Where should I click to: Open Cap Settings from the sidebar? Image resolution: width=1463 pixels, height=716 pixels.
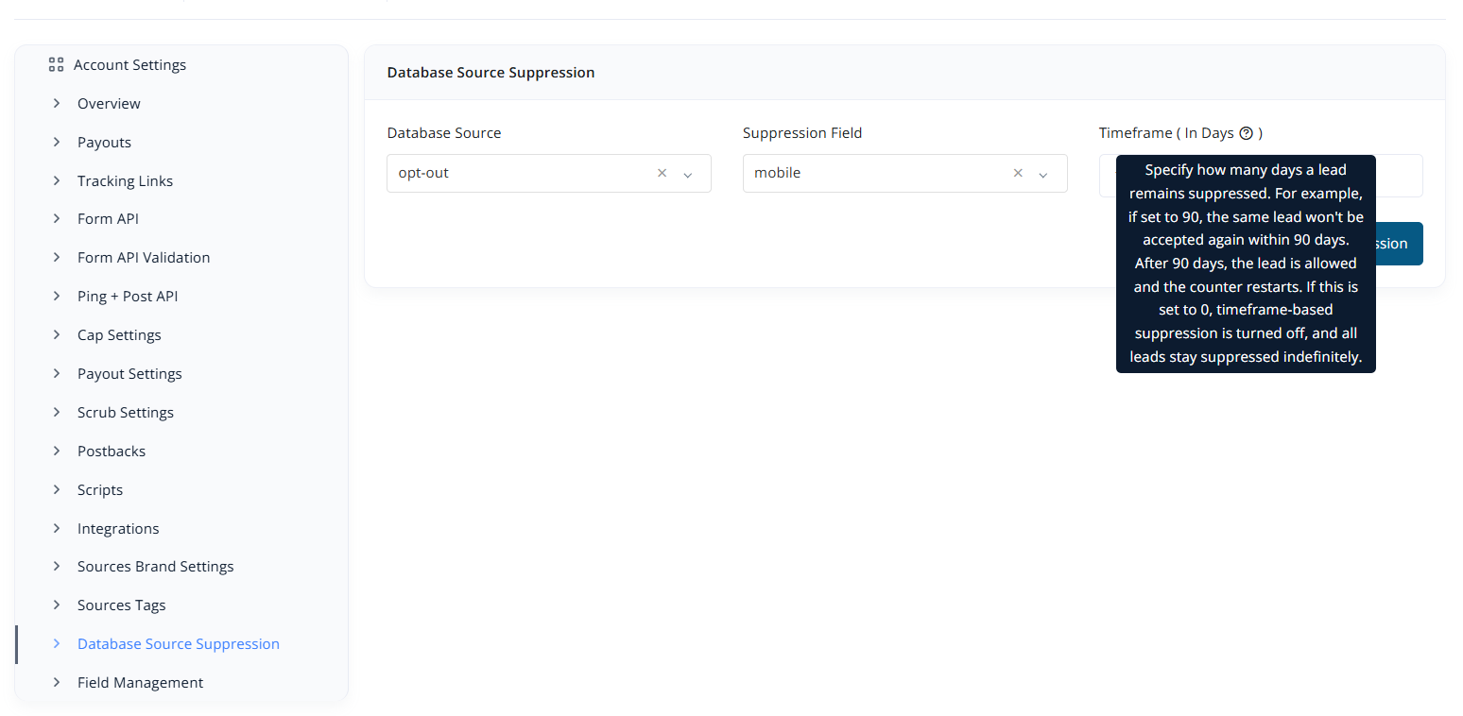119,334
